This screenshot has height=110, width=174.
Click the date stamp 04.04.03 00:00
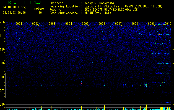point(14,13)
